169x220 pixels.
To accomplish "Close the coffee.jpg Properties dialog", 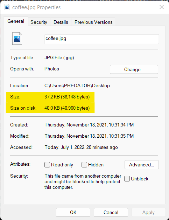I will click(162, 7).
